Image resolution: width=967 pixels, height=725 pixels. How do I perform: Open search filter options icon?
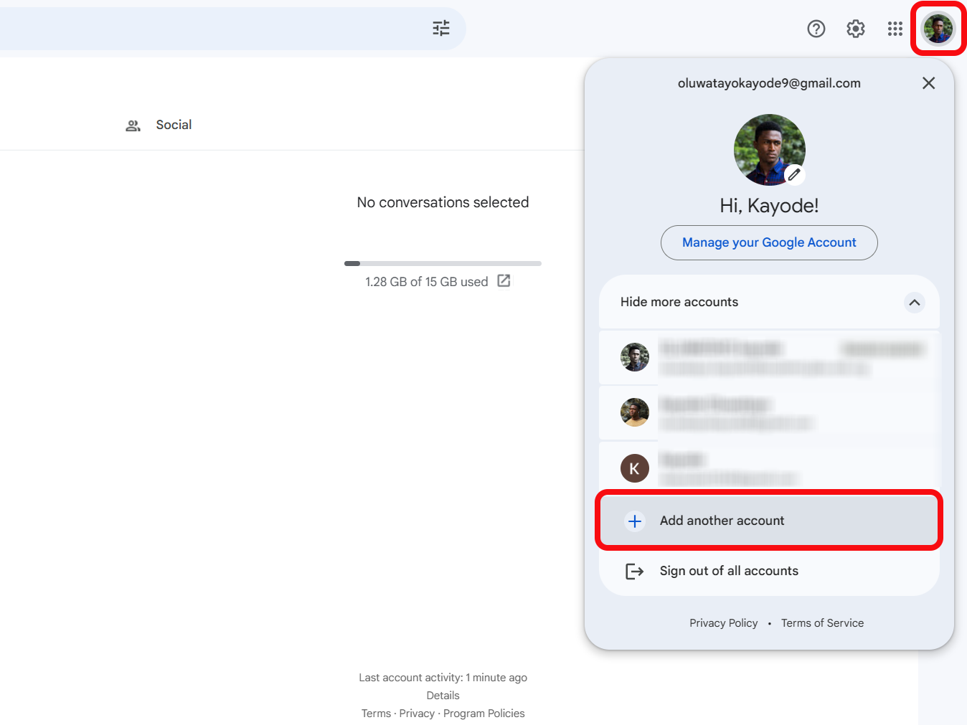tap(441, 28)
